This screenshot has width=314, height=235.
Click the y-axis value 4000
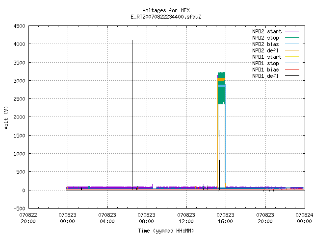(x=19, y=44)
